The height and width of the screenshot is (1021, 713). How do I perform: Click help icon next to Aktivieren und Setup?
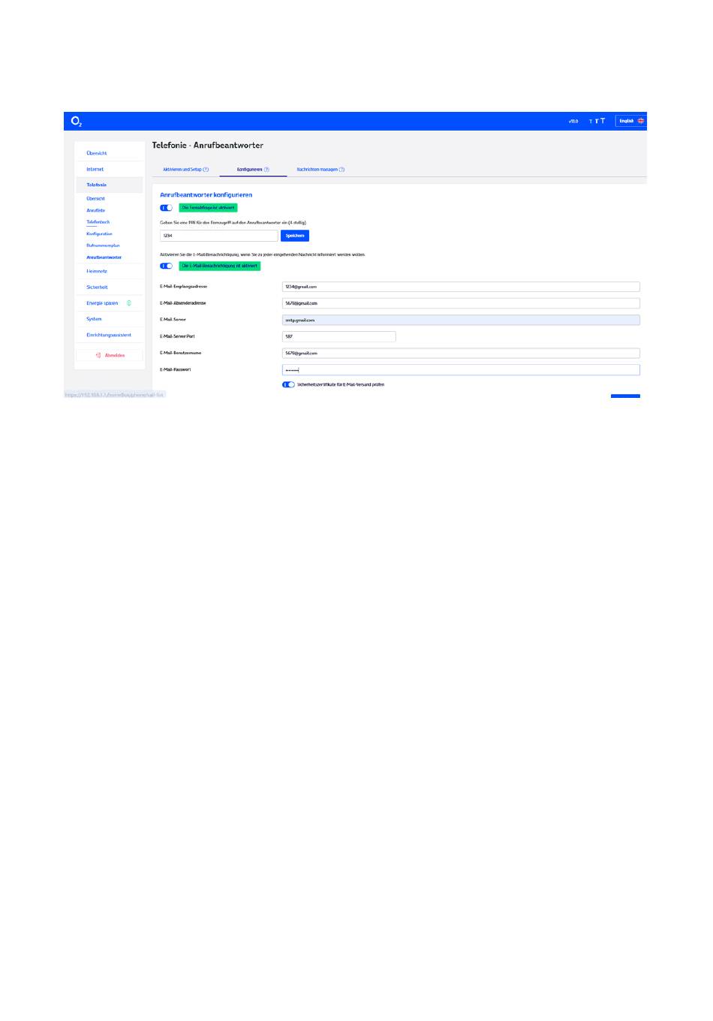click(x=206, y=170)
